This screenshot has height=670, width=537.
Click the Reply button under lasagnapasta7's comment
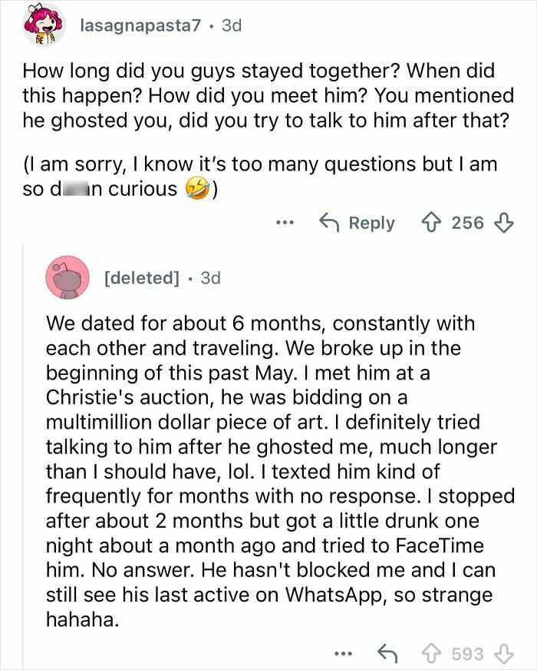(374, 223)
